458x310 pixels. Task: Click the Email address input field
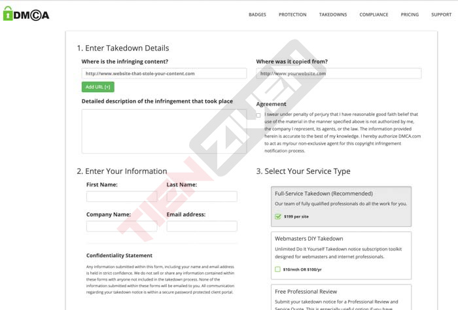pyautogui.click(x=202, y=226)
